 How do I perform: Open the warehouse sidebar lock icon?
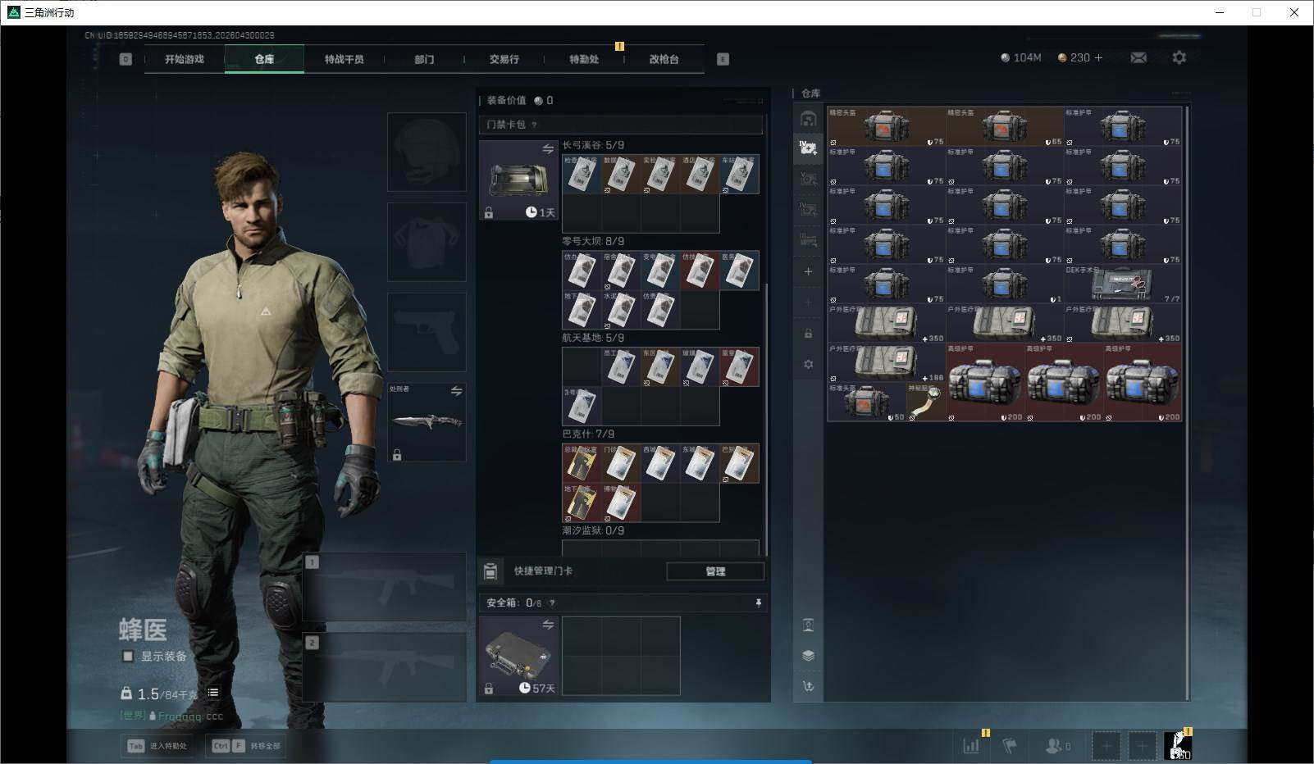pos(808,334)
